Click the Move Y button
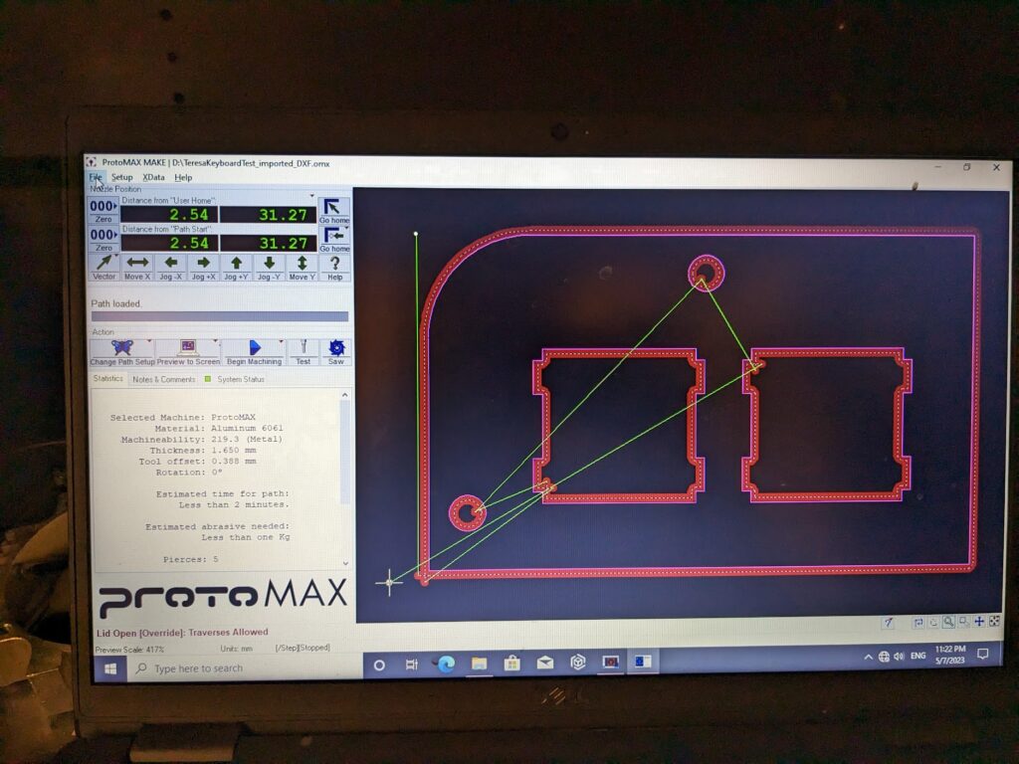The height and width of the screenshot is (764, 1019). pyautogui.click(x=303, y=267)
